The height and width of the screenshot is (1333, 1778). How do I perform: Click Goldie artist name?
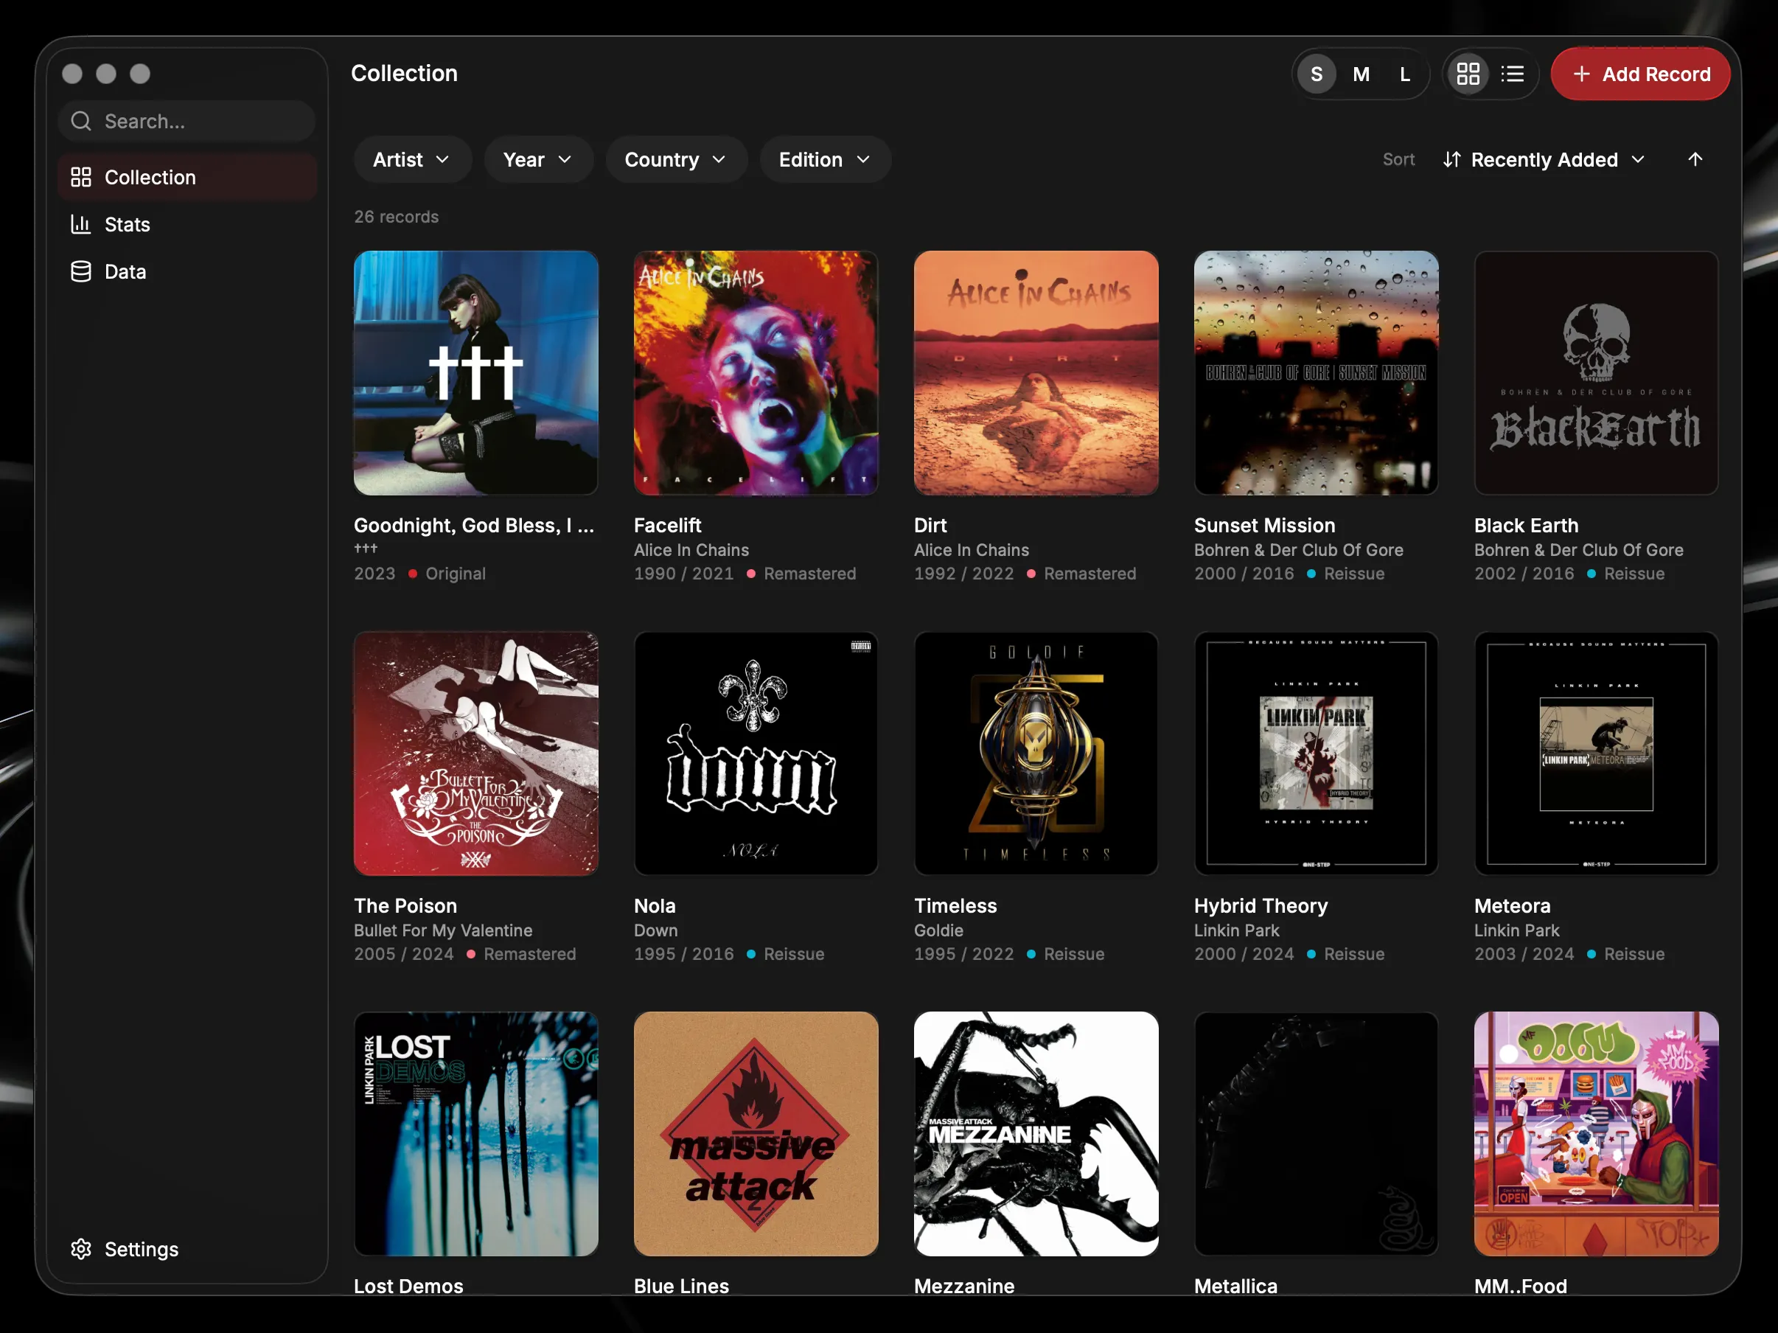(x=938, y=930)
